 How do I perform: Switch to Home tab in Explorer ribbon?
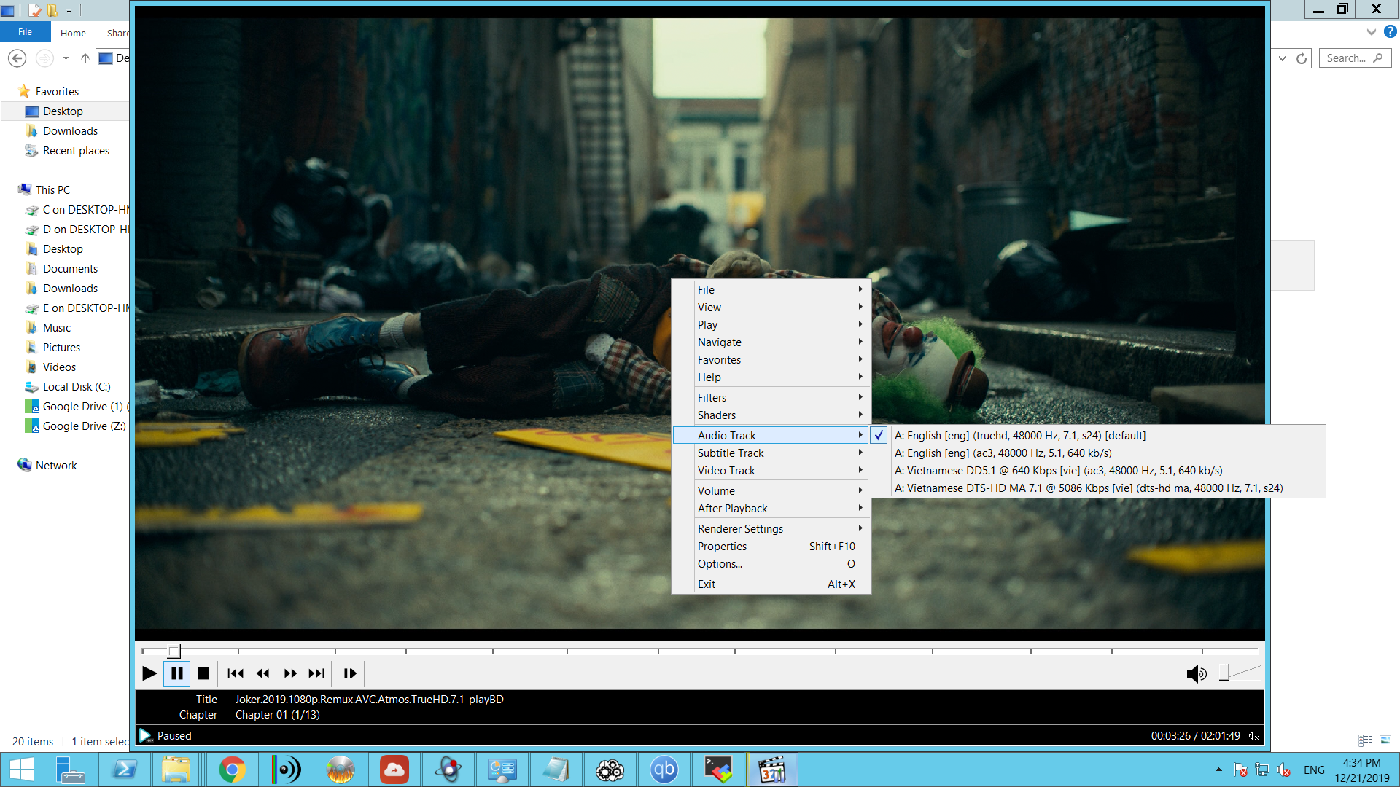(73, 33)
